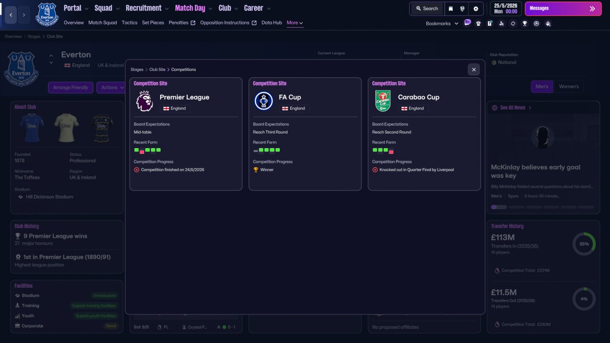This screenshot has width=610, height=343.
Task: Close the Competitions popup with the X
Action: [474, 70]
